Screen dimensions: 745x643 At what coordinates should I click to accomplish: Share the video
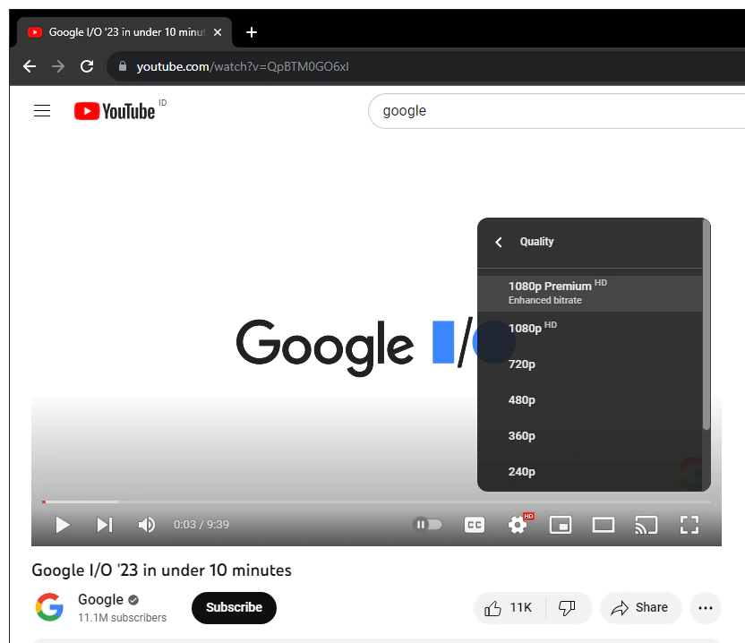click(640, 608)
